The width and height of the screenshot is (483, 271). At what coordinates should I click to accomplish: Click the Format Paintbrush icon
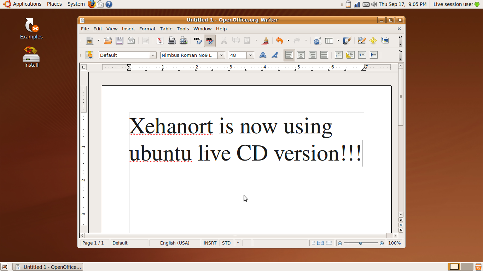click(x=265, y=41)
